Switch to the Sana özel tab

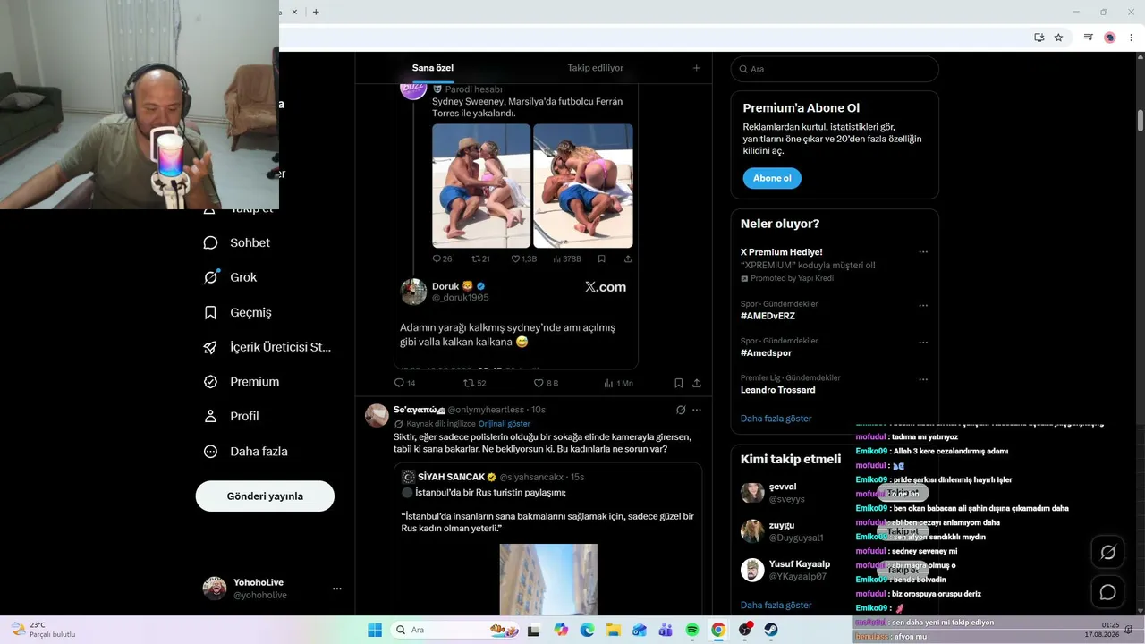pos(433,68)
